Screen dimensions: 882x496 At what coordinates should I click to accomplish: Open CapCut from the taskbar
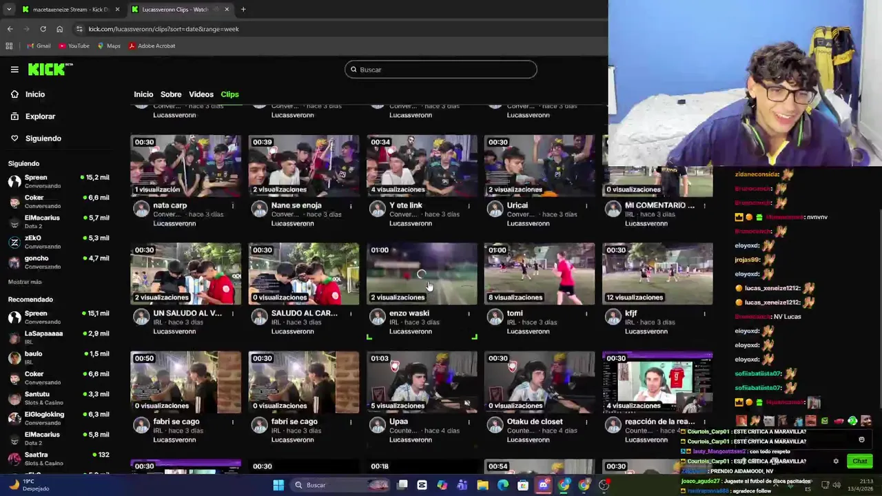(x=422, y=485)
